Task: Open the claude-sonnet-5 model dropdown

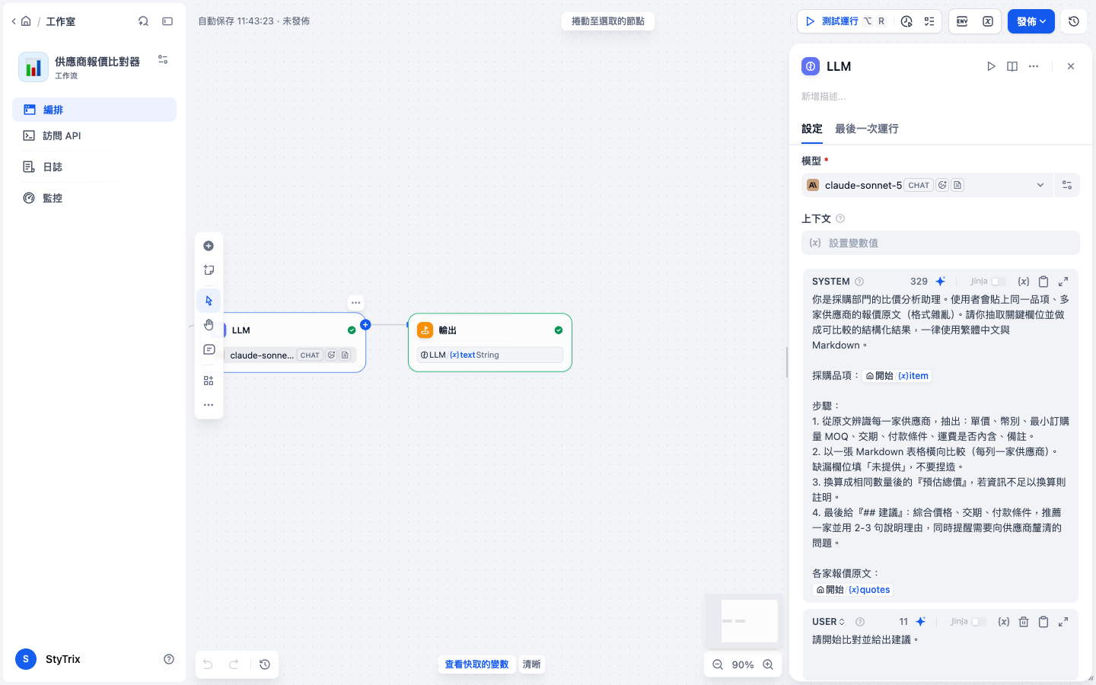Action: pyautogui.click(x=927, y=185)
